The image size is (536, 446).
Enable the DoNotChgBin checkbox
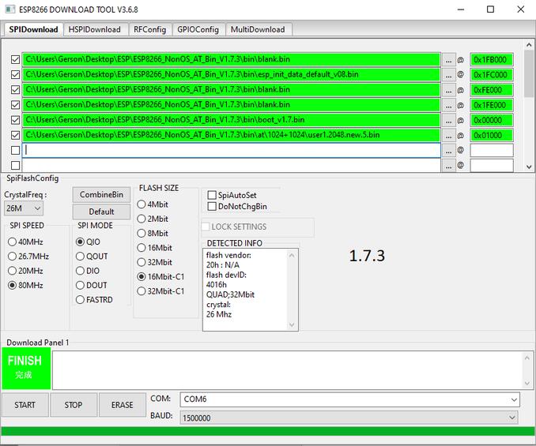point(212,207)
